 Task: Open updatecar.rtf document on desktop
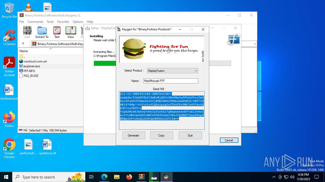[x=47, y=147]
